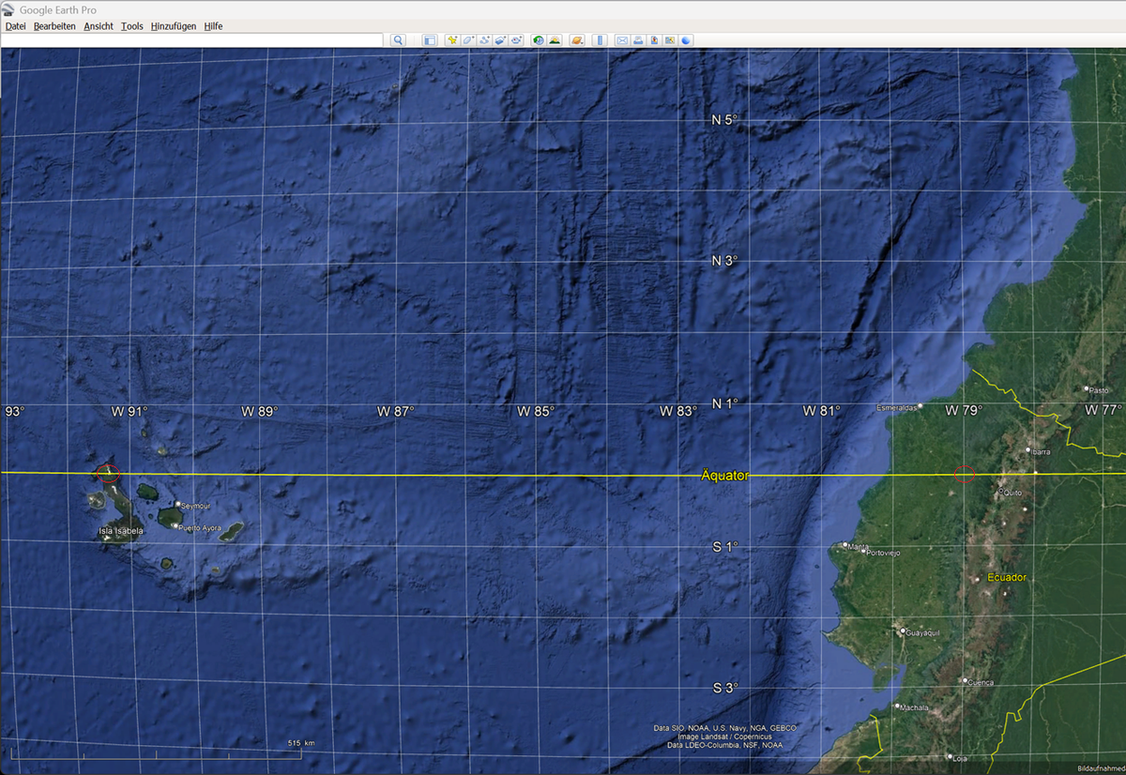Open the Hinzufügen menu
Viewport: 1126px width, 775px height.
click(174, 26)
